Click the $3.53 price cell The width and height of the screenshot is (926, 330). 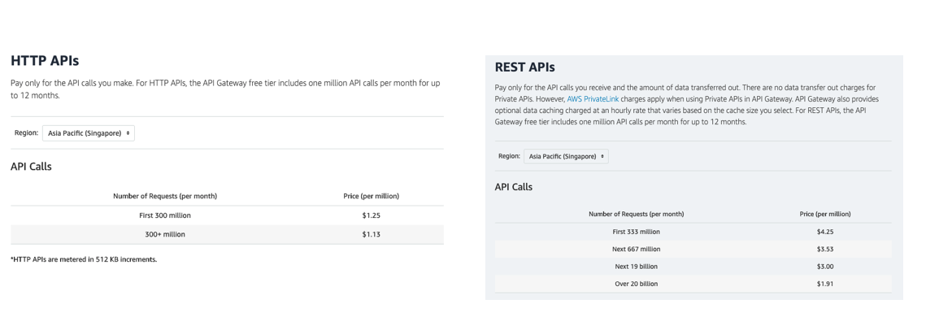(x=825, y=249)
